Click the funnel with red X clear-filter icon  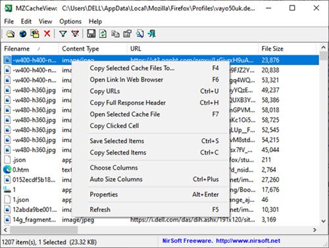click(x=75, y=34)
